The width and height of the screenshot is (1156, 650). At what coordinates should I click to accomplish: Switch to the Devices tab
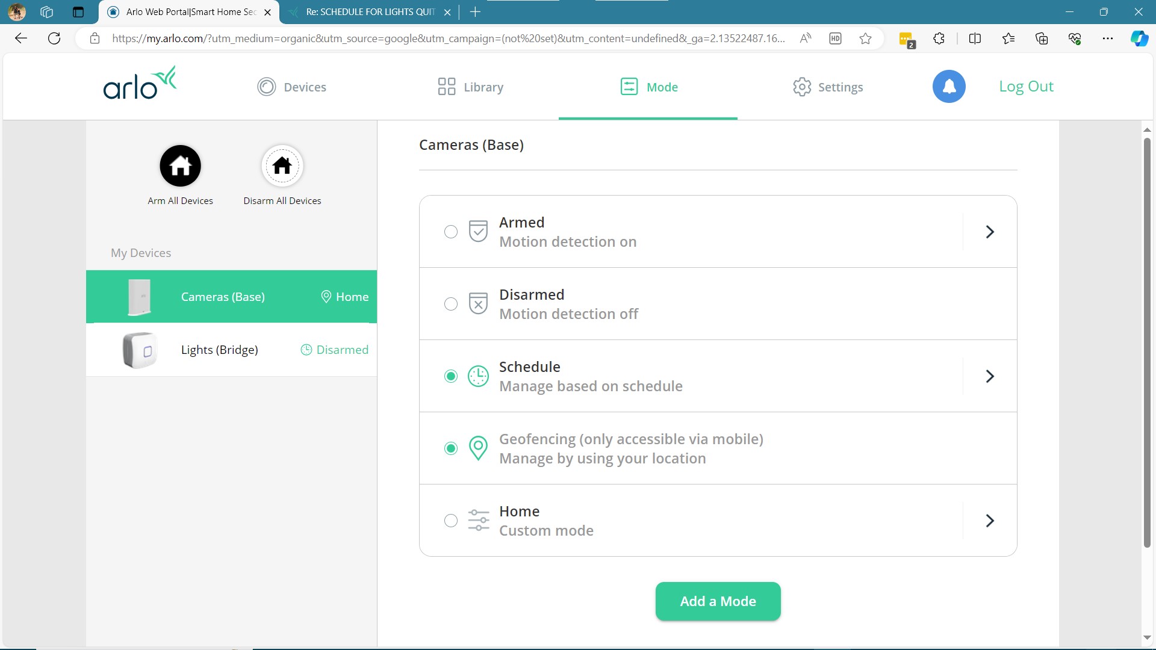(292, 87)
